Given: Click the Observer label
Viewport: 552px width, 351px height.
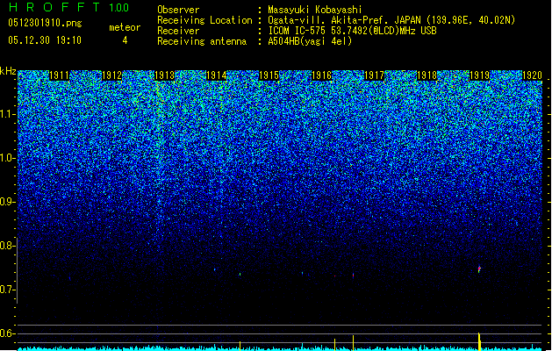Looking at the screenshot, I should pyautogui.click(x=178, y=10).
